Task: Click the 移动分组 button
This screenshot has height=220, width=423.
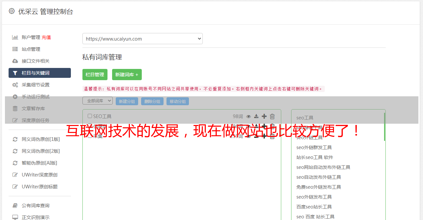Action: pyautogui.click(x=178, y=101)
